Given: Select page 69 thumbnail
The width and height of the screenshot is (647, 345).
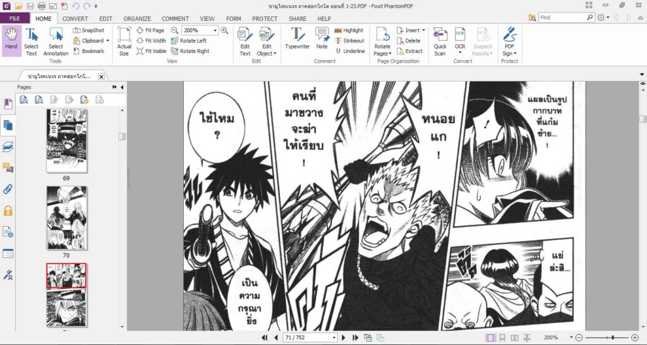Looking at the screenshot, I should click(66, 141).
